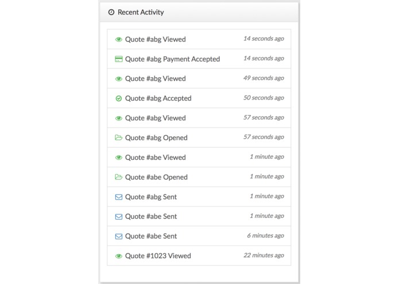This screenshot has width=399, height=284.
Task: Select the 'Quote #abg Opened' entry text
Action: pyautogui.click(x=156, y=138)
